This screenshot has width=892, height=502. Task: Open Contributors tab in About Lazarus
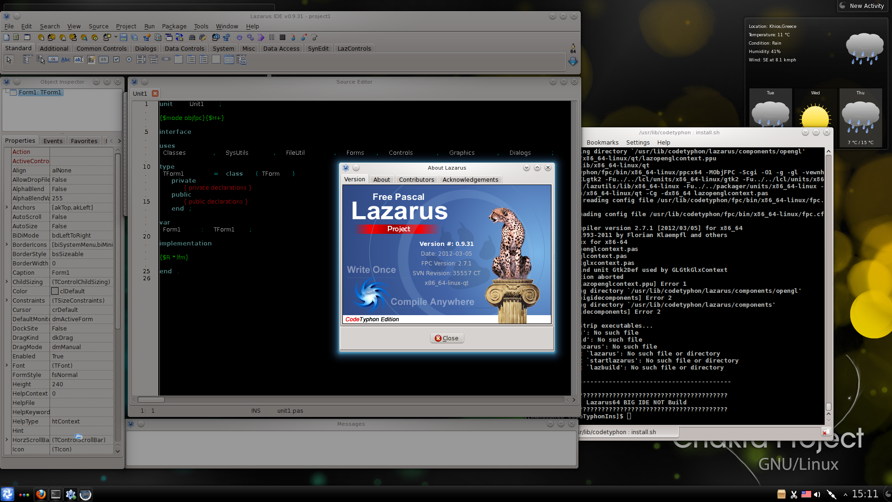click(x=416, y=179)
